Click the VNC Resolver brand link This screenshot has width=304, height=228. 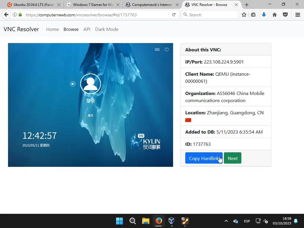point(21,29)
